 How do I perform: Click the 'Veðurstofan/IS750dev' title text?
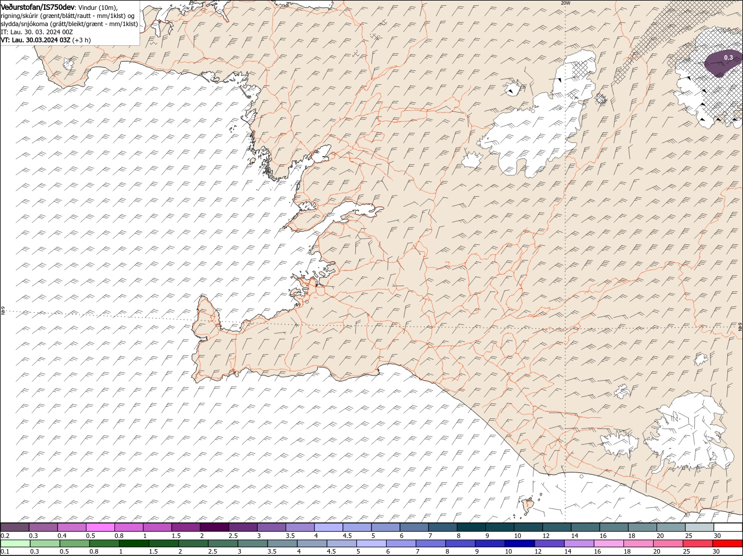coord(38,6)
